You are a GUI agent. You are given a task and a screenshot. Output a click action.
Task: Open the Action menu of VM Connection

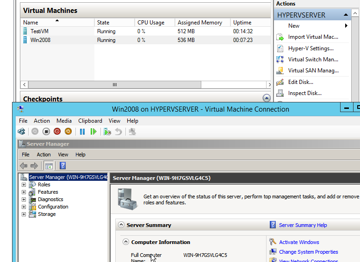[x=42, y=121]
